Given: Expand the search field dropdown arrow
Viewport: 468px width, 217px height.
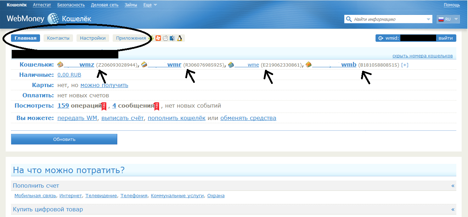Looking at the screenshot, I should (x=429, y=19).
